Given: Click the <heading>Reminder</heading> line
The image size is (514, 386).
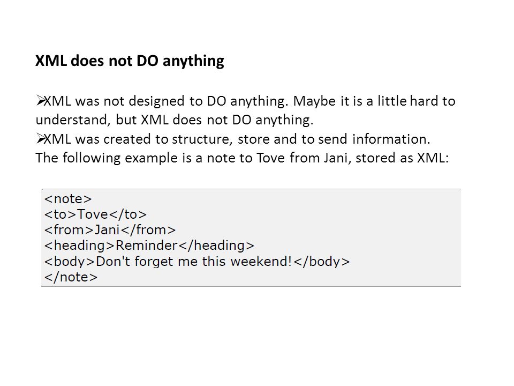Looking at the screenshot, I should click(x=149, y=246).
